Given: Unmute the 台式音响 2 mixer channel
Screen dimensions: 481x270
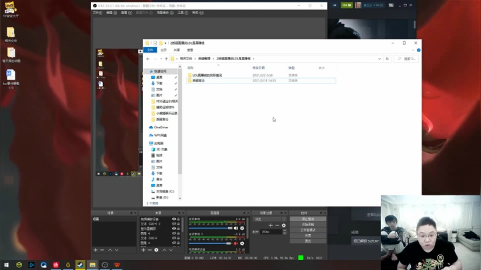Looking at the screenshot, I should coord(236,243).
